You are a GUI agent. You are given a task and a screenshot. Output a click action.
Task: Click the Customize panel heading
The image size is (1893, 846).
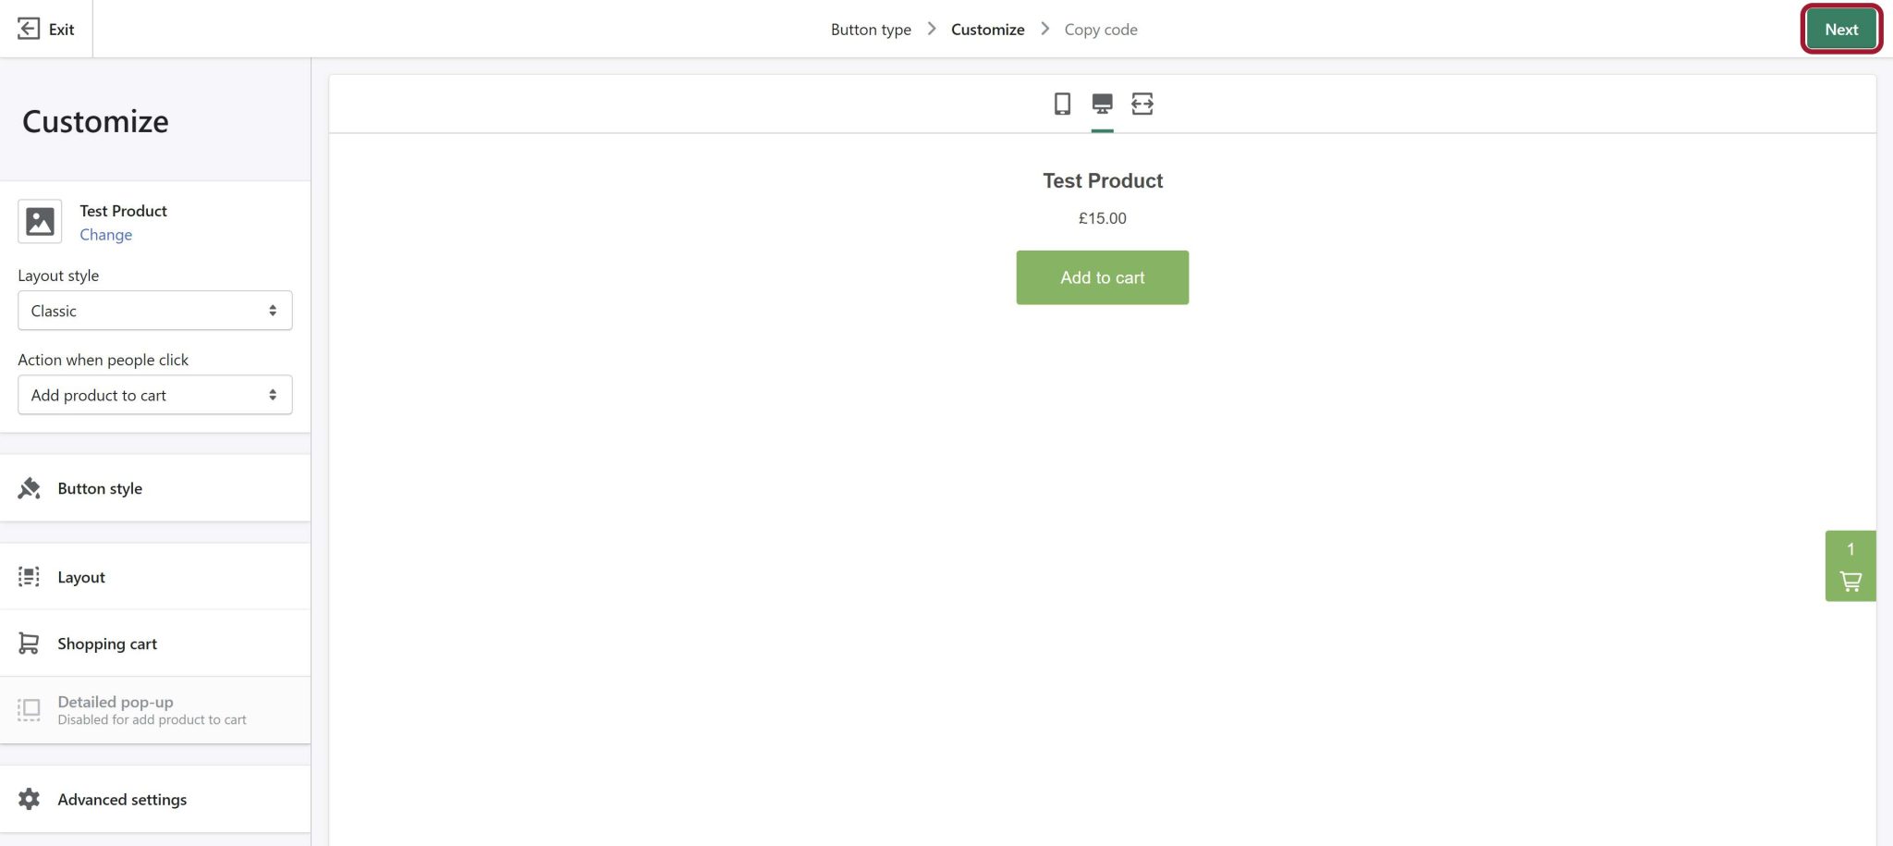coord(95,121)
